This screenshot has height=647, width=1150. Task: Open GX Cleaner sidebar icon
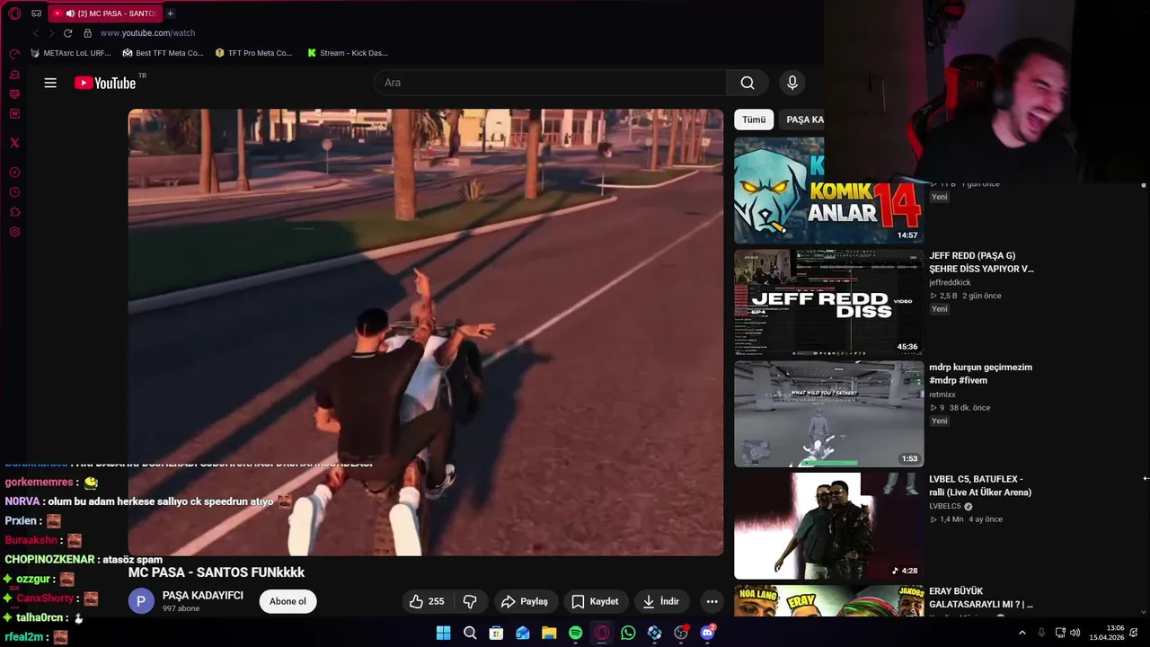pyautogui.click(x=14, y=75)
